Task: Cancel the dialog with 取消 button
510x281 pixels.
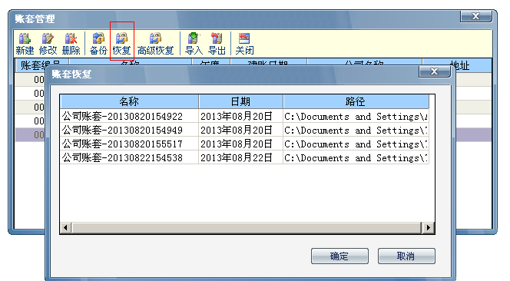Action: pyautogui.click(x=406, y=256)
